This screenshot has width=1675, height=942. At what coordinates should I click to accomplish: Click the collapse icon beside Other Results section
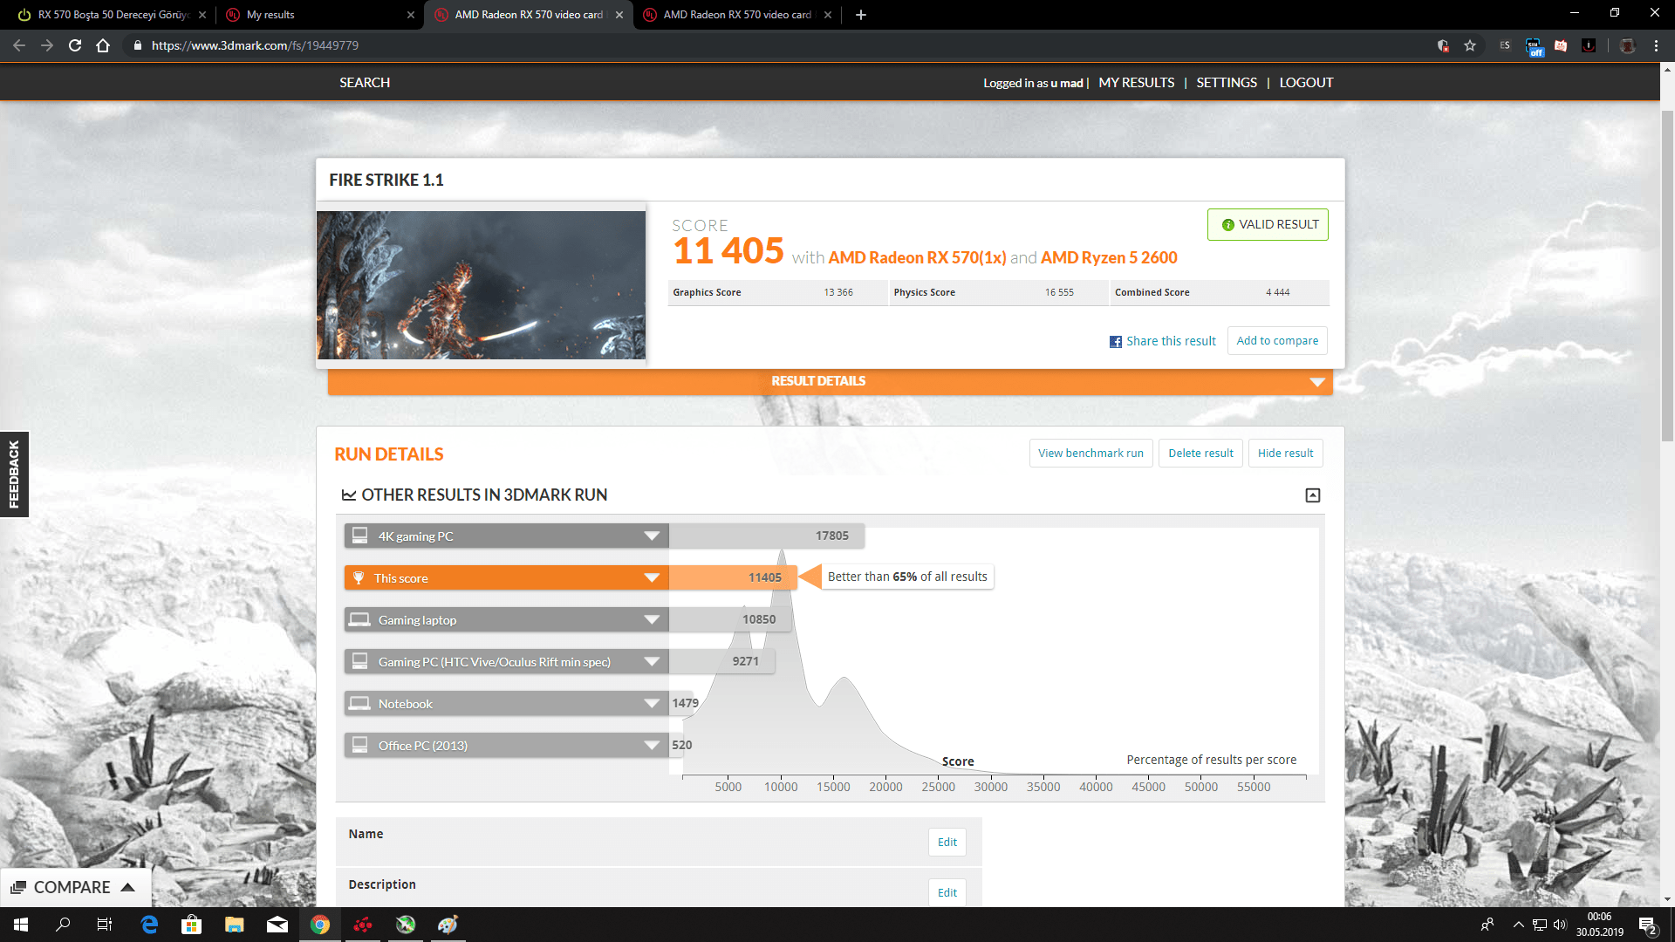click(x=1312, y=495)
